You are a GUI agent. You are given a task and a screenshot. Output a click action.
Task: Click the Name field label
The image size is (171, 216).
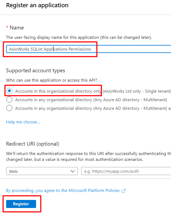[x=17, y=28]
